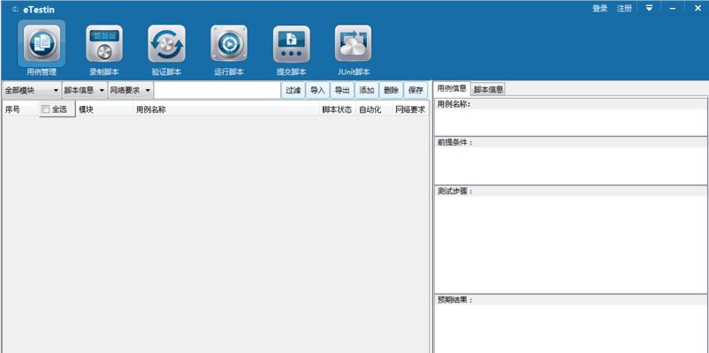The height and width of the screenshot is (353, 709).
Task: Click the 脚本状态 column header
Action: click(337, 109)
